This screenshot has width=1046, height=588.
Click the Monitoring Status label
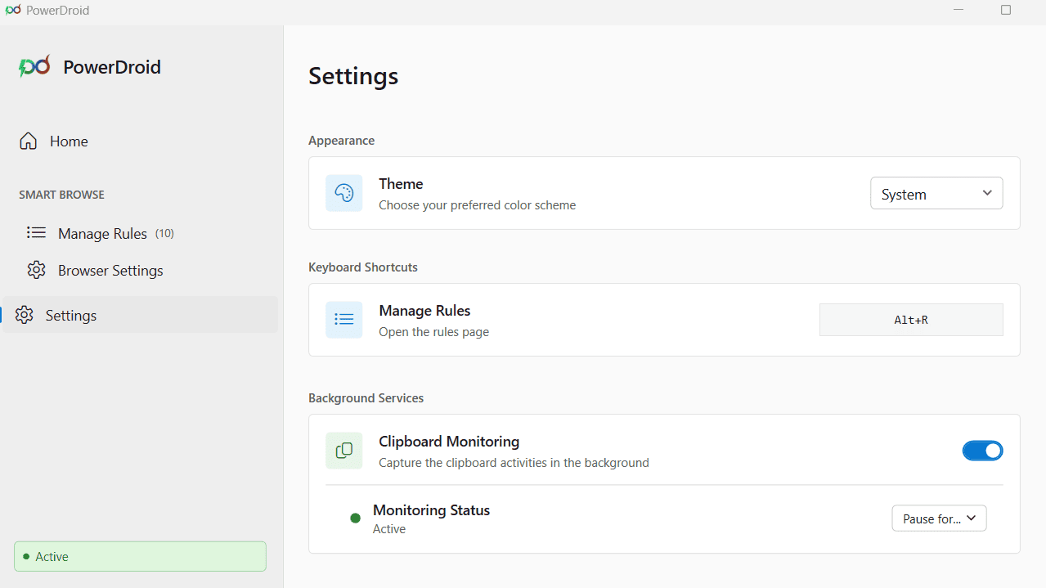432,510
